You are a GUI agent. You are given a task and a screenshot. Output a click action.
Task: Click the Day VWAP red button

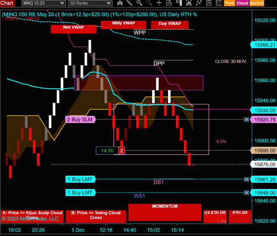pyautogui.click(x=170, y=25)
